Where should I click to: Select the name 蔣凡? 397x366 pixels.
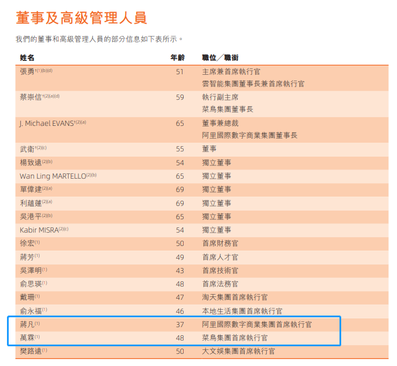27,325
